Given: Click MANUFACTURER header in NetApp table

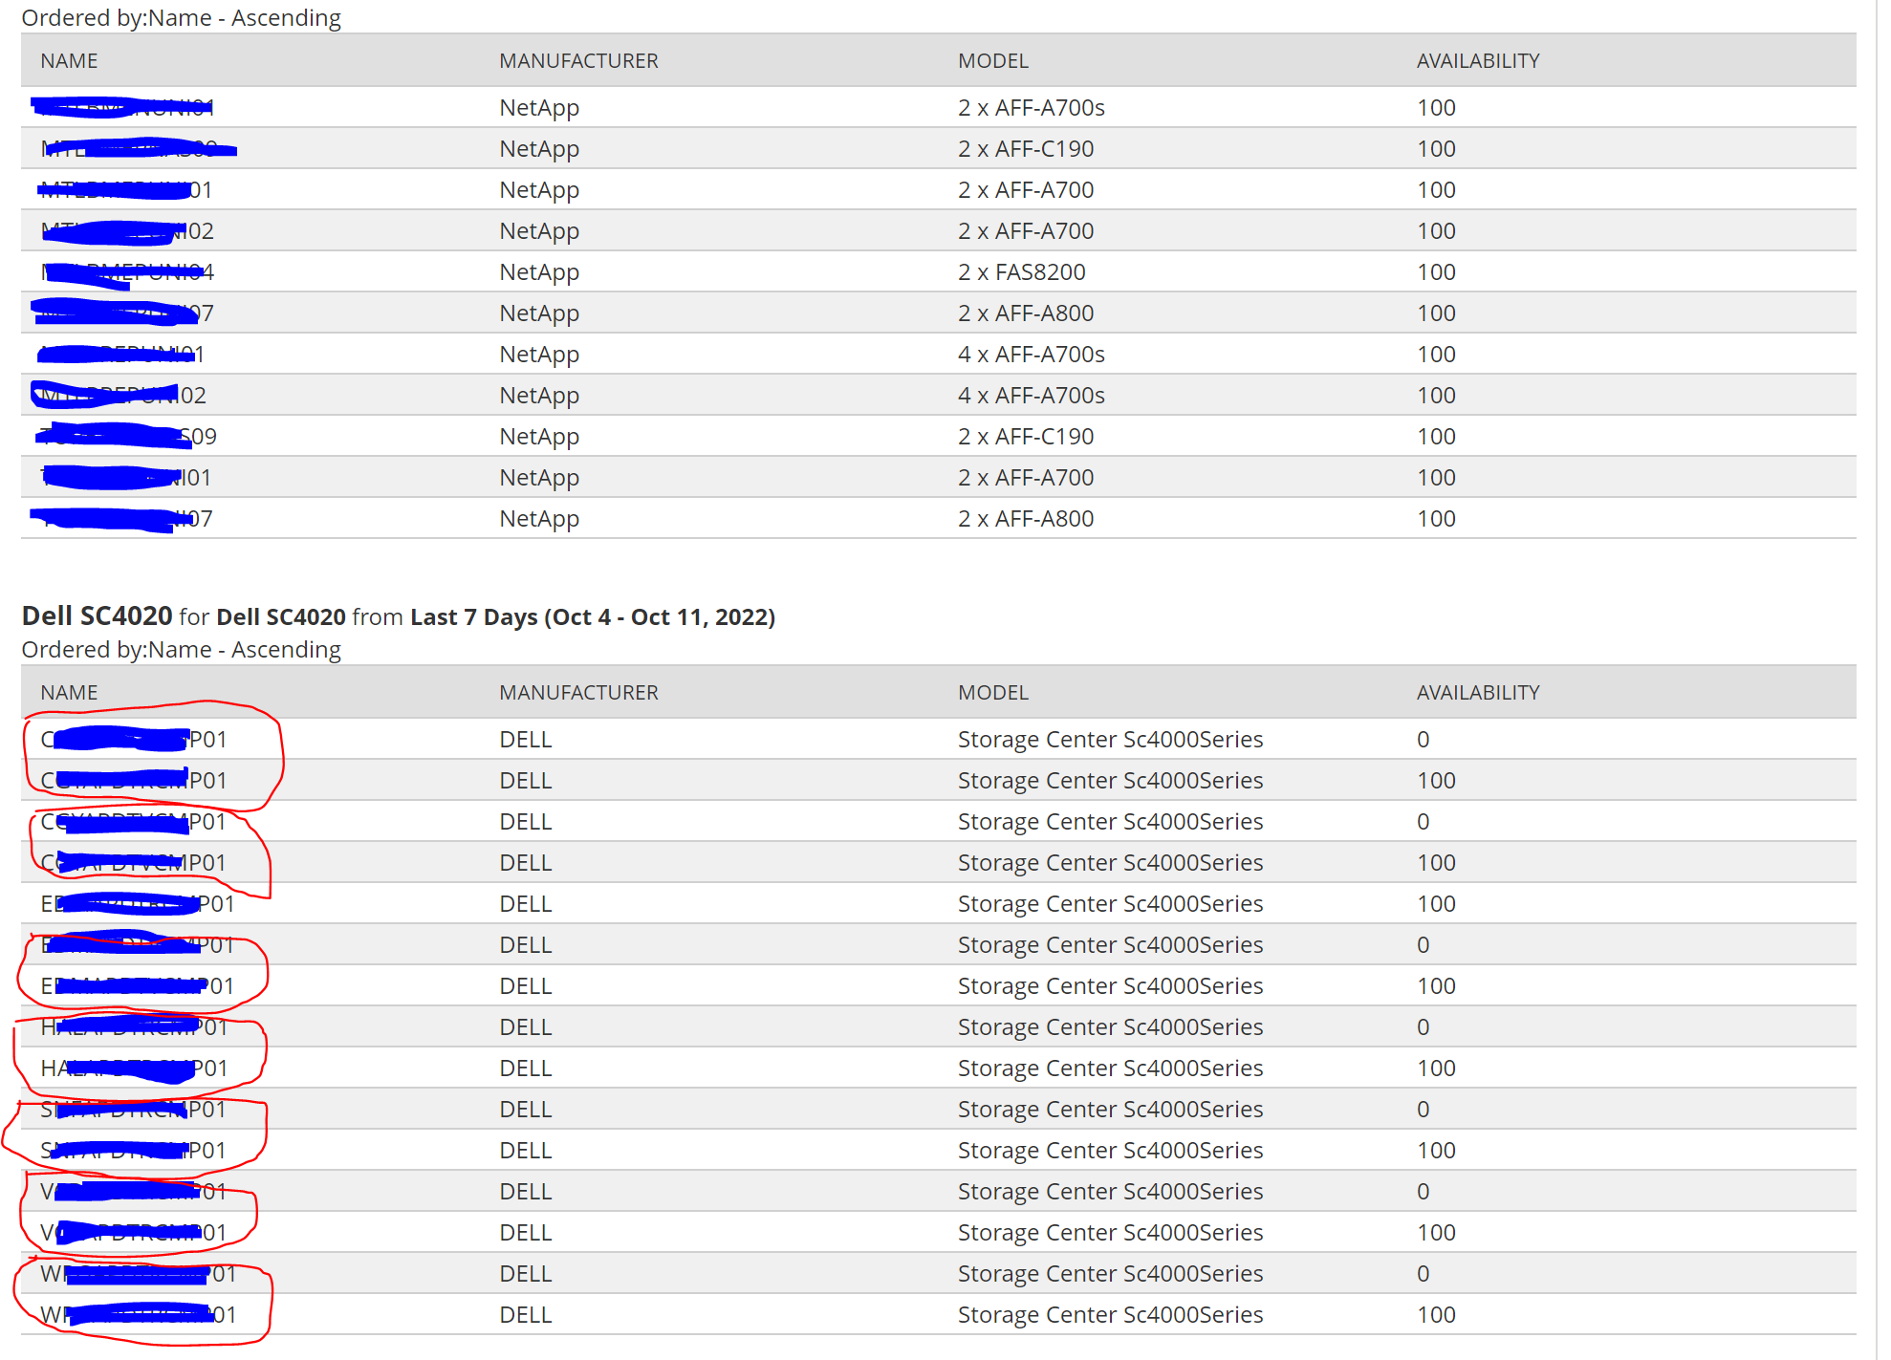Looking at the screenshot, I should click(x=578, y=61).
